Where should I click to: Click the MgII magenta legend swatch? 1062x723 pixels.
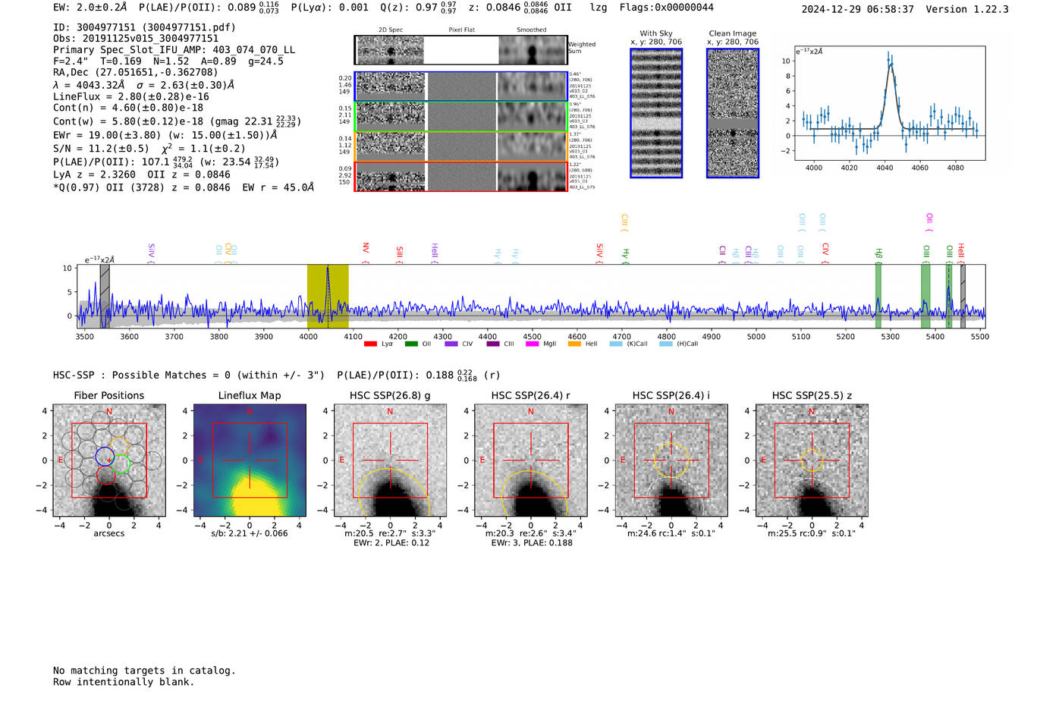pos(532,344)
